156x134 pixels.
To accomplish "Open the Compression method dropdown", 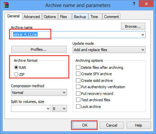I will coord(39,93).
